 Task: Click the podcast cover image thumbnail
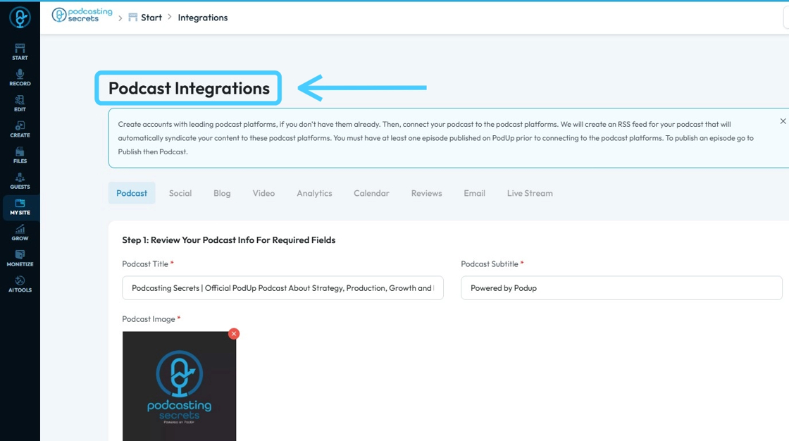pyautogui.click(x=179, y=386)
